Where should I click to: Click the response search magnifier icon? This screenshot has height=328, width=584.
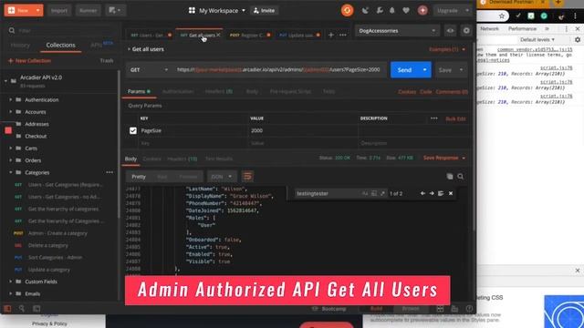[x=461, y=177]
